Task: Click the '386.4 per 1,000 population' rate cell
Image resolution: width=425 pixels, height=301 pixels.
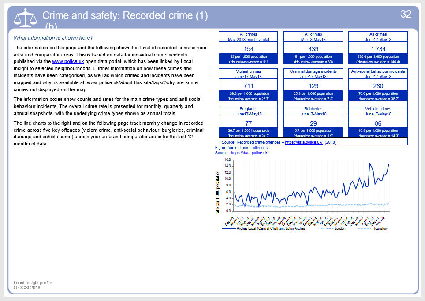Action: point(378,59)
